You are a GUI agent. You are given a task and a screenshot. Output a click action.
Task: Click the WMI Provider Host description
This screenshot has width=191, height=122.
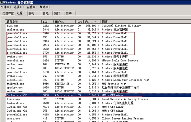pyautogui.click(x=114, y=84)
